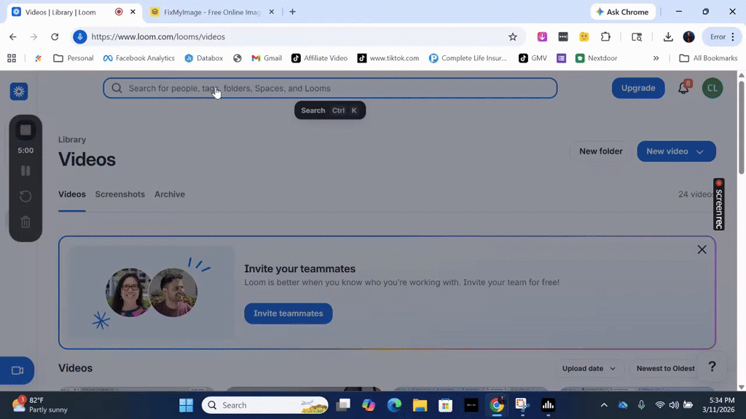The image size is (746, 419).
Task: Focus the Loom search field
Action: coord(330,88)
